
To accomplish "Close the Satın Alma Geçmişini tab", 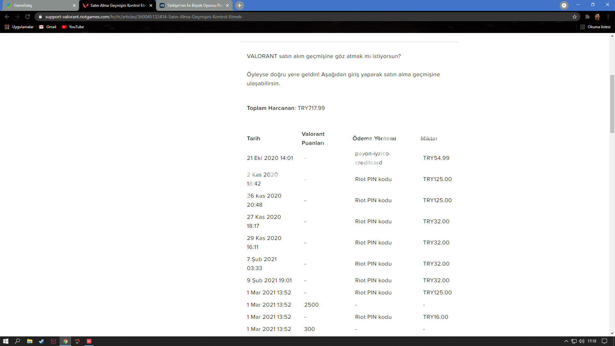I will [151, 5].
